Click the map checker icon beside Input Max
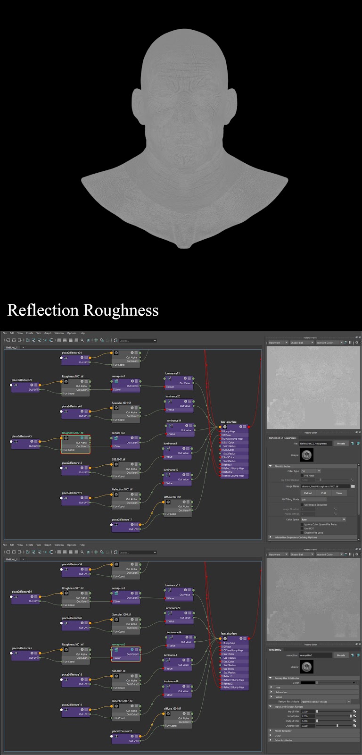 click(x=354, y=716)
